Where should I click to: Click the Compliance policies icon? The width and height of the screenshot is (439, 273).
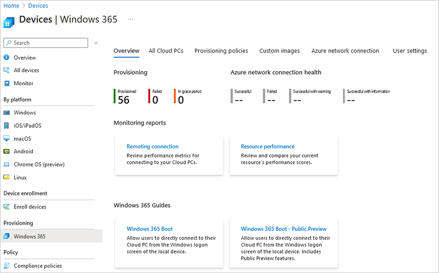click(x=6, y=266)
